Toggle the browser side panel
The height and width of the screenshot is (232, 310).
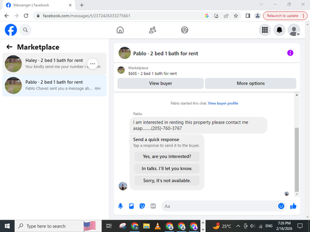(x=247, y=15)
